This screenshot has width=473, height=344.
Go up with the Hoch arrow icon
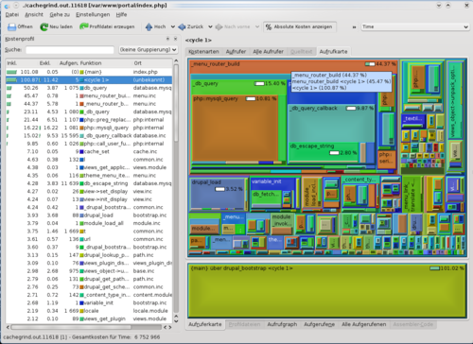pos(149,26)
